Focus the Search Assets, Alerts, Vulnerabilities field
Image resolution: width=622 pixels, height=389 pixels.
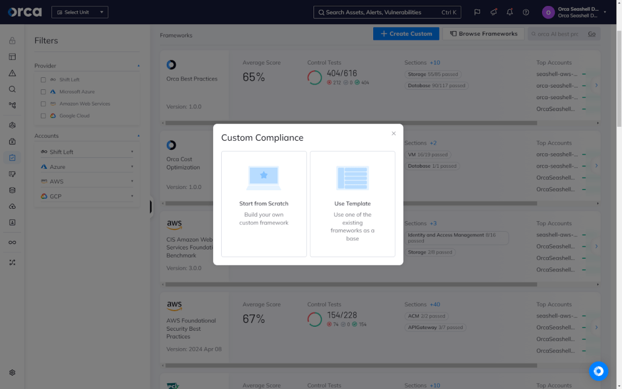pos(387,12)
